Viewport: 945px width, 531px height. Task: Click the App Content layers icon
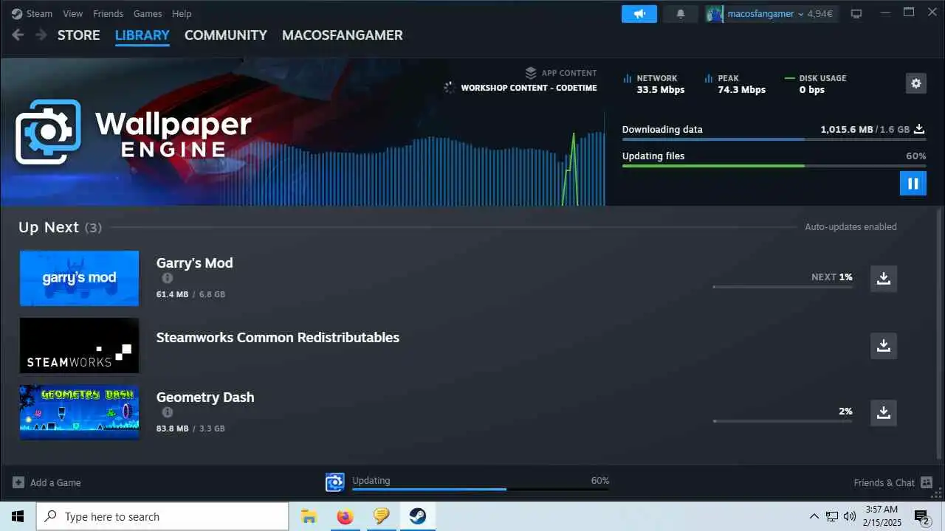[x=531, y=73]
